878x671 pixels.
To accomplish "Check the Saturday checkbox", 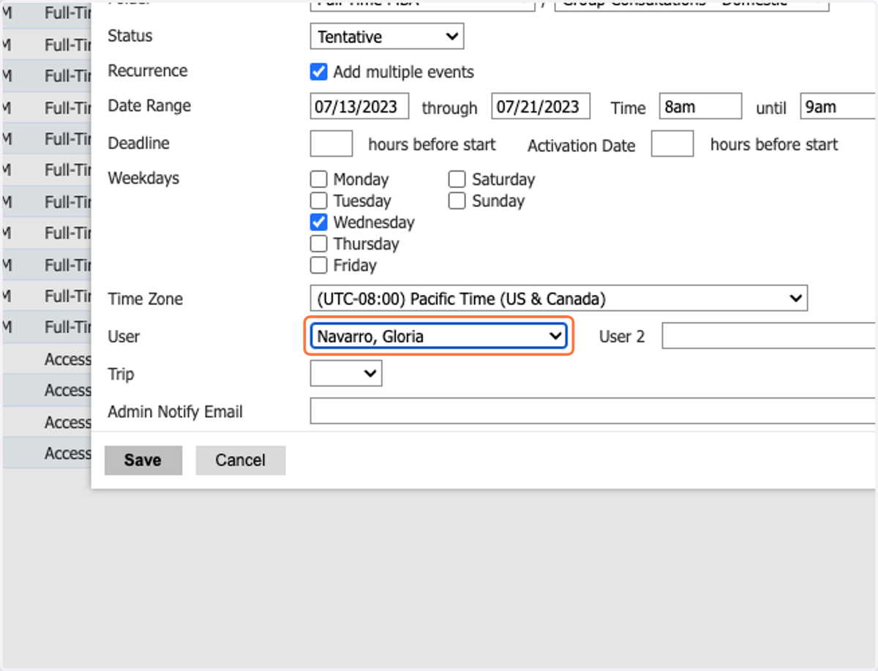I will point(457,179).
